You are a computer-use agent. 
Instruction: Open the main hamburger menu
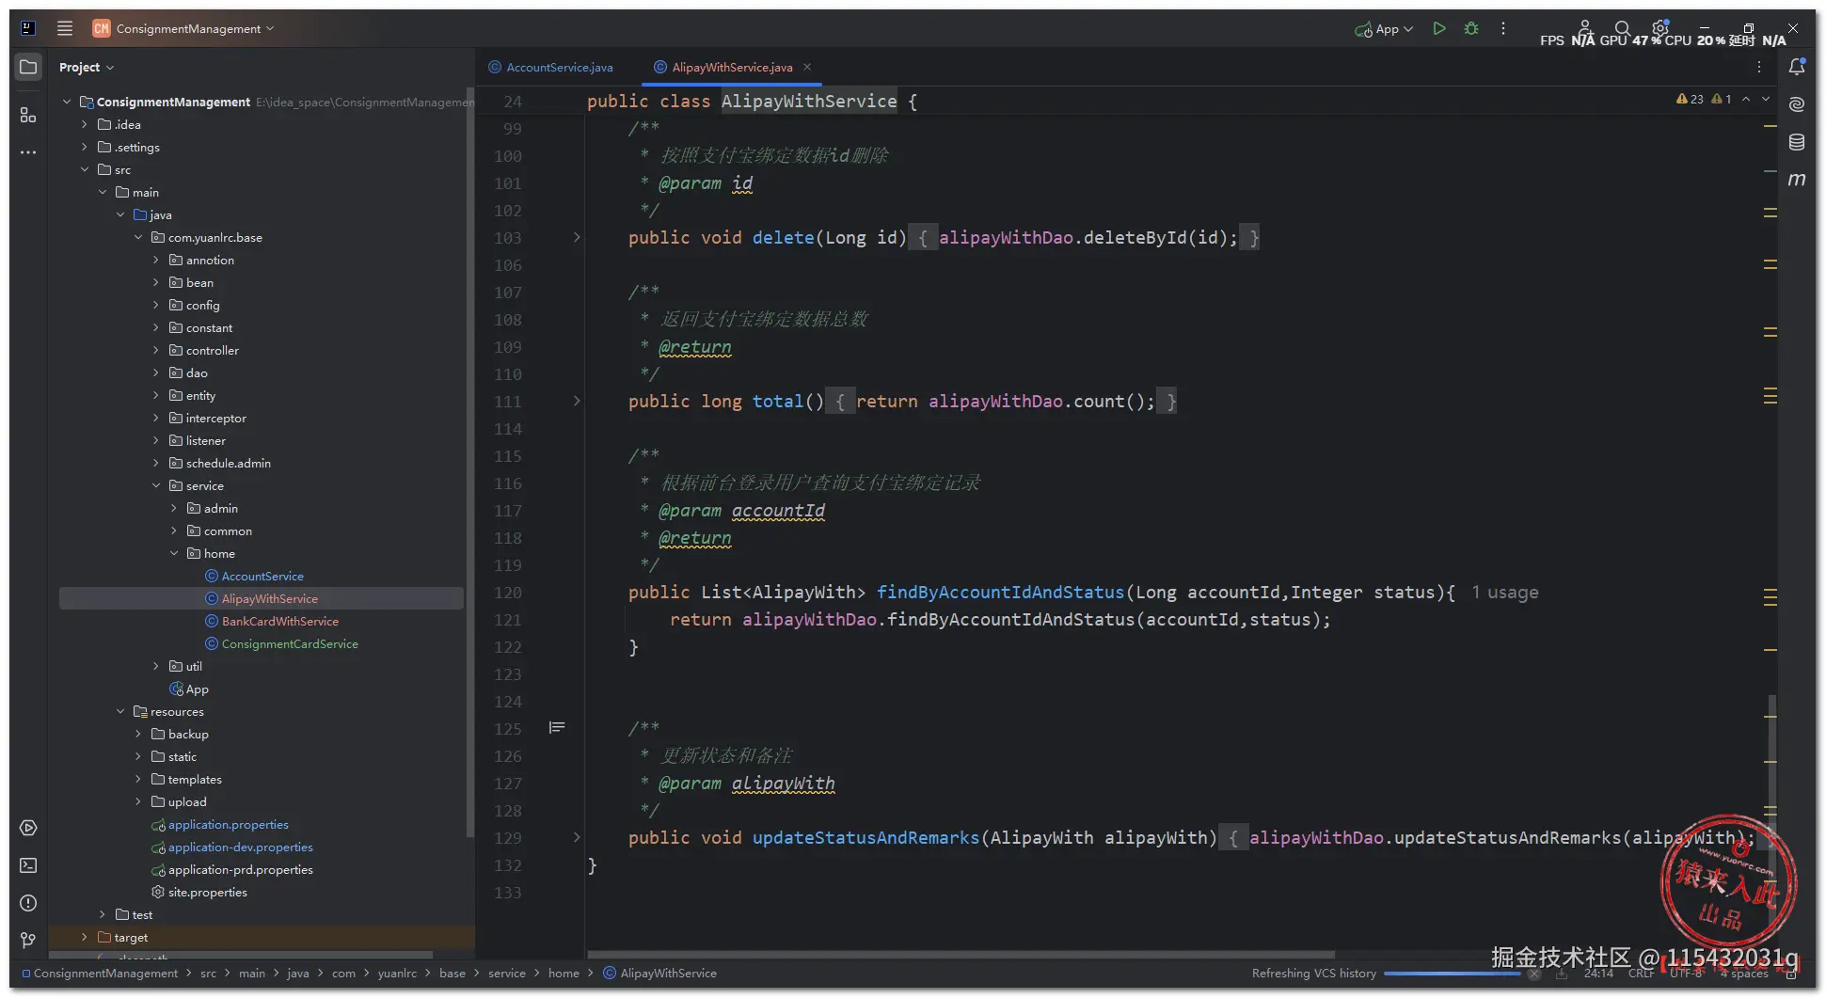[x=64, y=28]
